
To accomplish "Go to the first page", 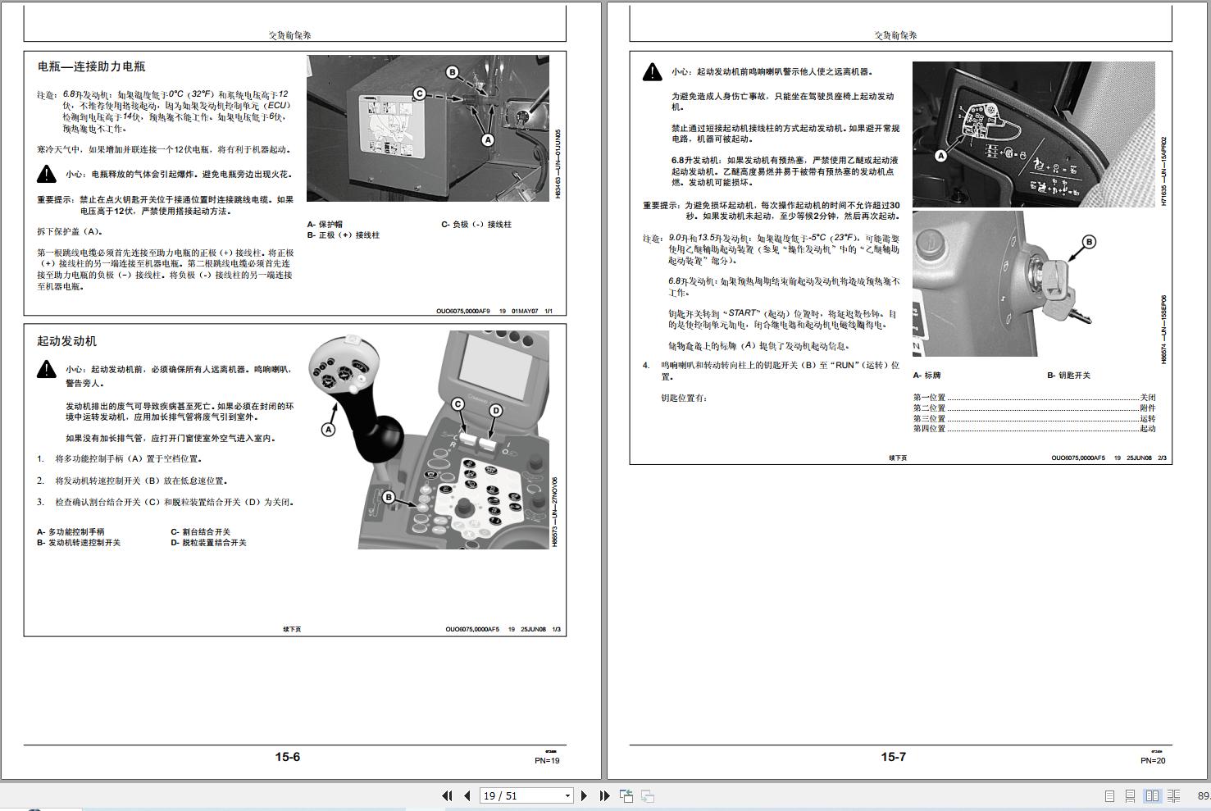I will pos(447,795).
